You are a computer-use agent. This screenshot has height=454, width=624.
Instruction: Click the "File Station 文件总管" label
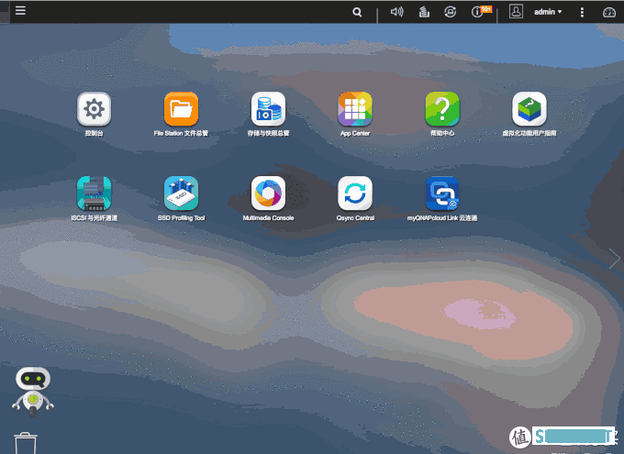pos(181,133)
